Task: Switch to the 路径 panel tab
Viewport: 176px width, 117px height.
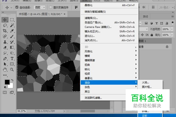Action: pos(145,17)
